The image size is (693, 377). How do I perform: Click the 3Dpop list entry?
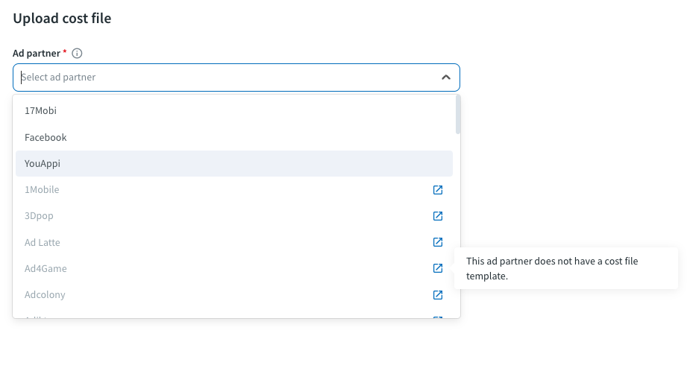tap(234, 216)
